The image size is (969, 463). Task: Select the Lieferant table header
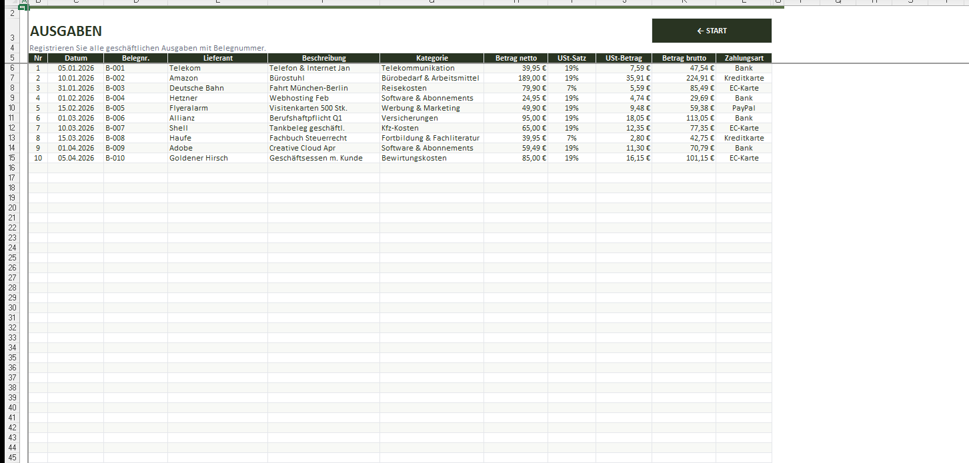point(217,58)
